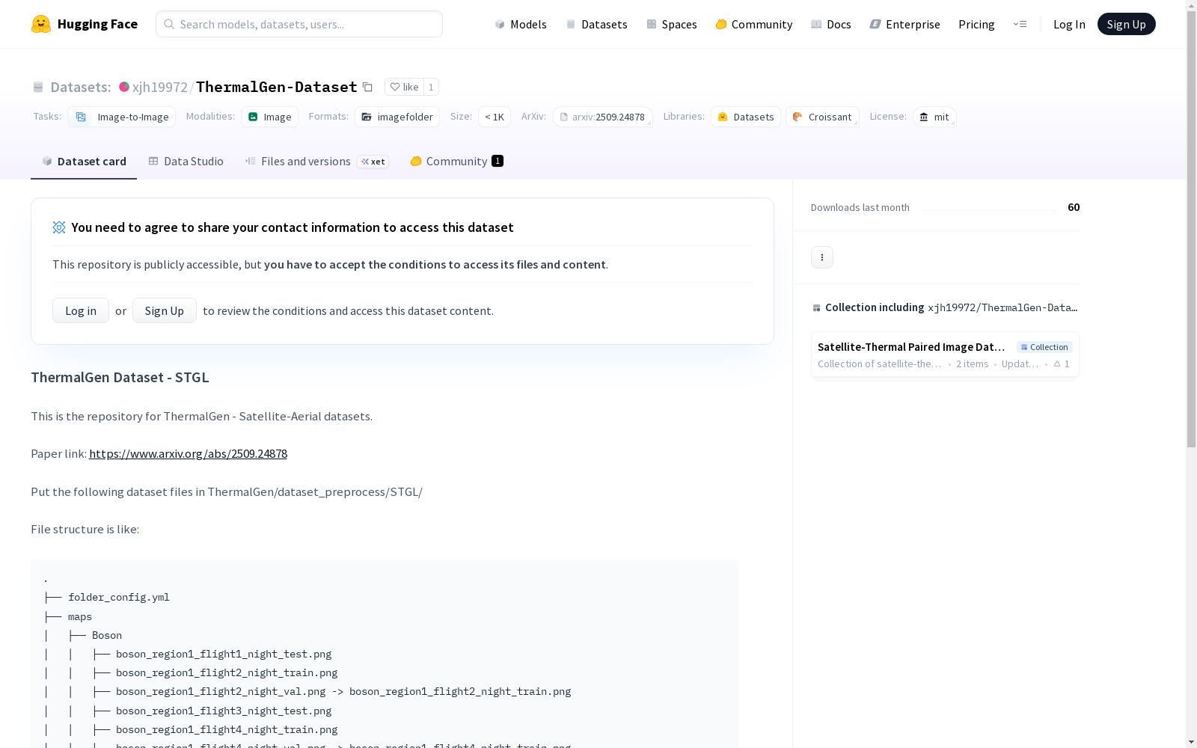Click the Datasets: breadcrumb label
Viewport: 1197px width, 748px height.
tap(81, 87)
